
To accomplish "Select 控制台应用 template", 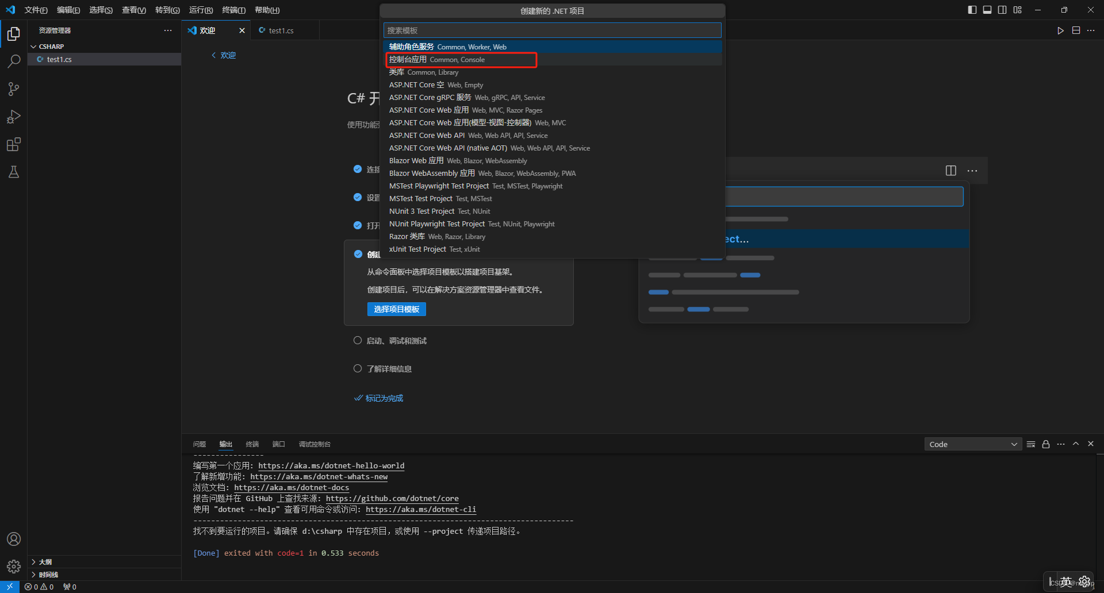I will 553,60.
